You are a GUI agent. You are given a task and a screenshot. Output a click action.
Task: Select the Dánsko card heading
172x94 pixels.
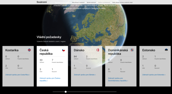[x=79, y=50]
